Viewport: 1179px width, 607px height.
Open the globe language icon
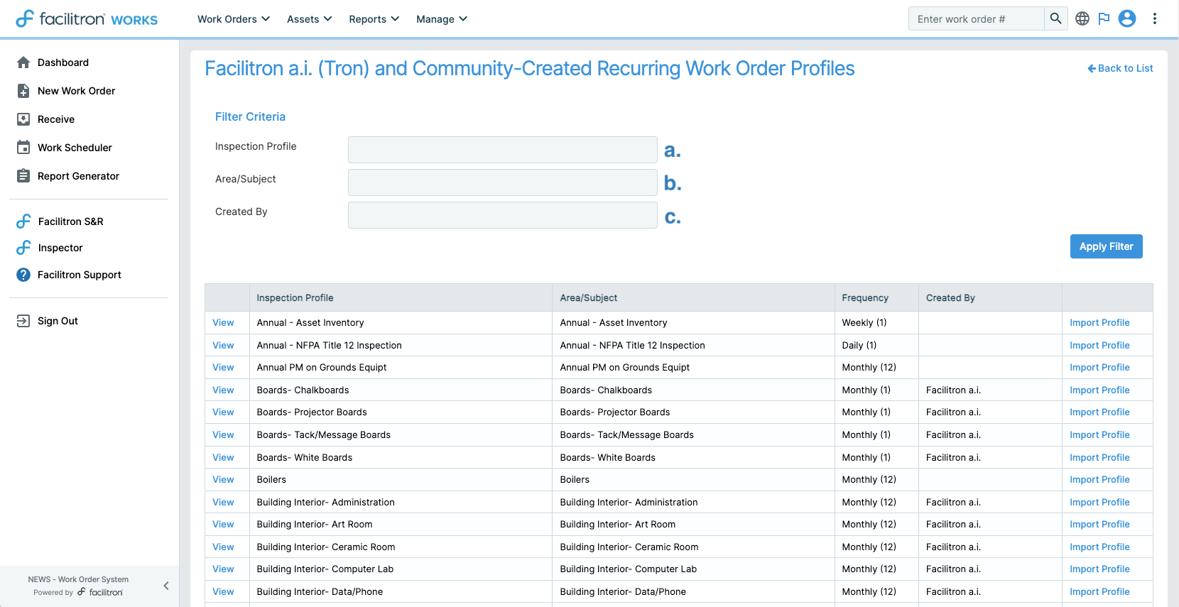(x=1082, y=18)
